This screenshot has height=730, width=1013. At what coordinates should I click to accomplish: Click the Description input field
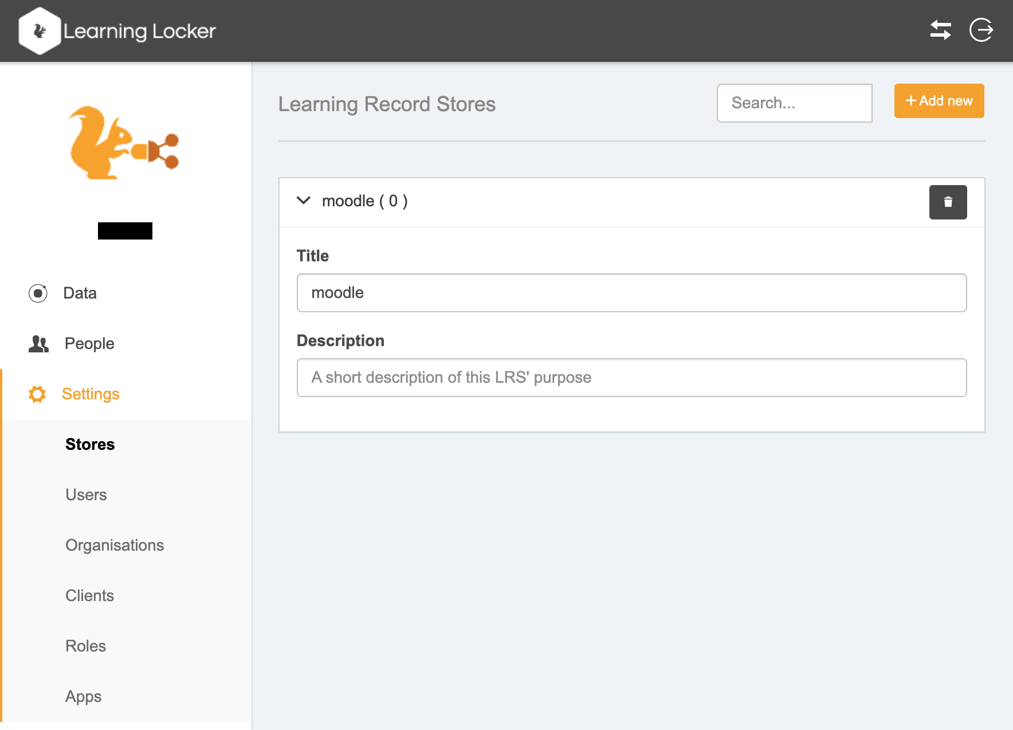coord(631,378)
